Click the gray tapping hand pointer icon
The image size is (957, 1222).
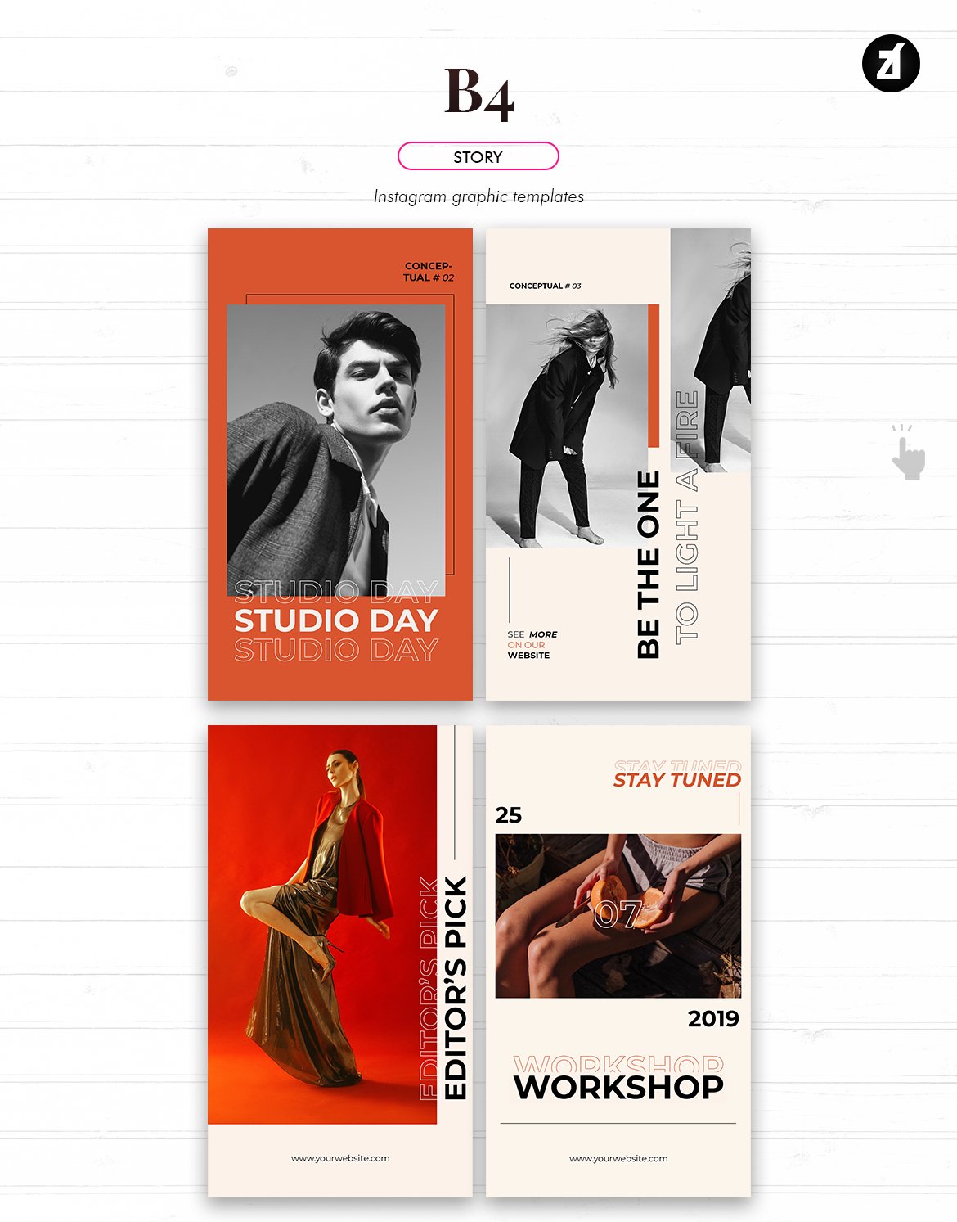(907, 452)
